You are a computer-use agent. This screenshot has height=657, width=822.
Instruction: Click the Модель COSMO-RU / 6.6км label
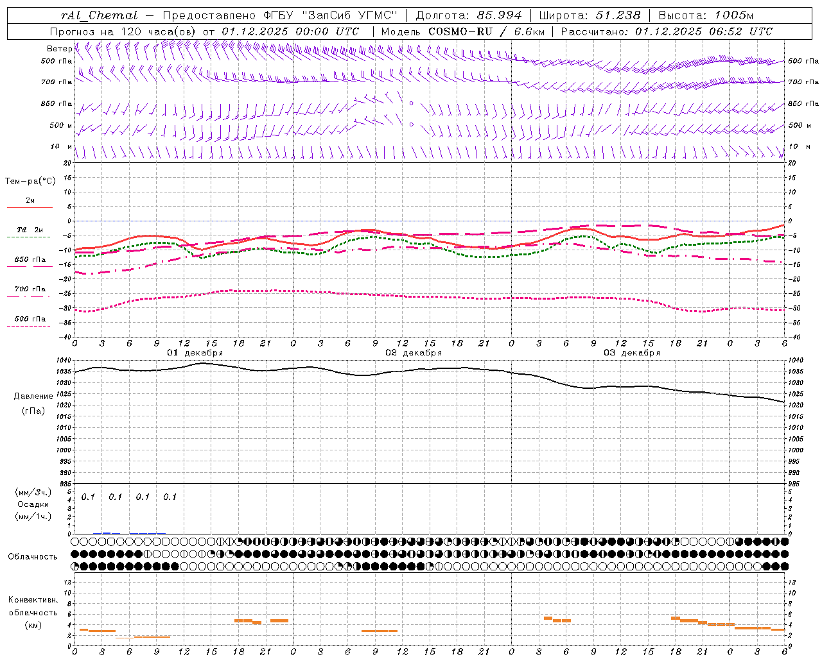[462, 31]
